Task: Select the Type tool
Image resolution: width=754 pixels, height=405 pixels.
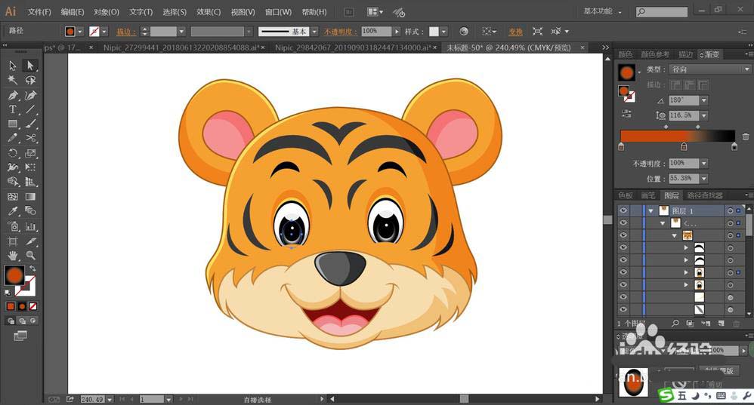Action: click(x=13, y=110)
